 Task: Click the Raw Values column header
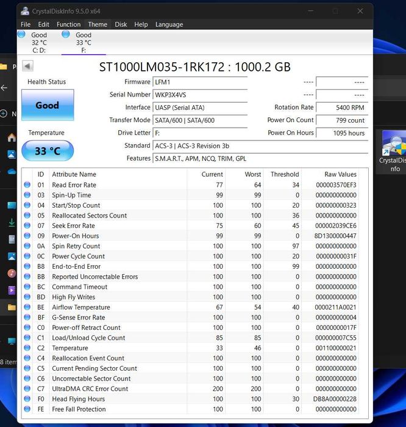point(341,174)
